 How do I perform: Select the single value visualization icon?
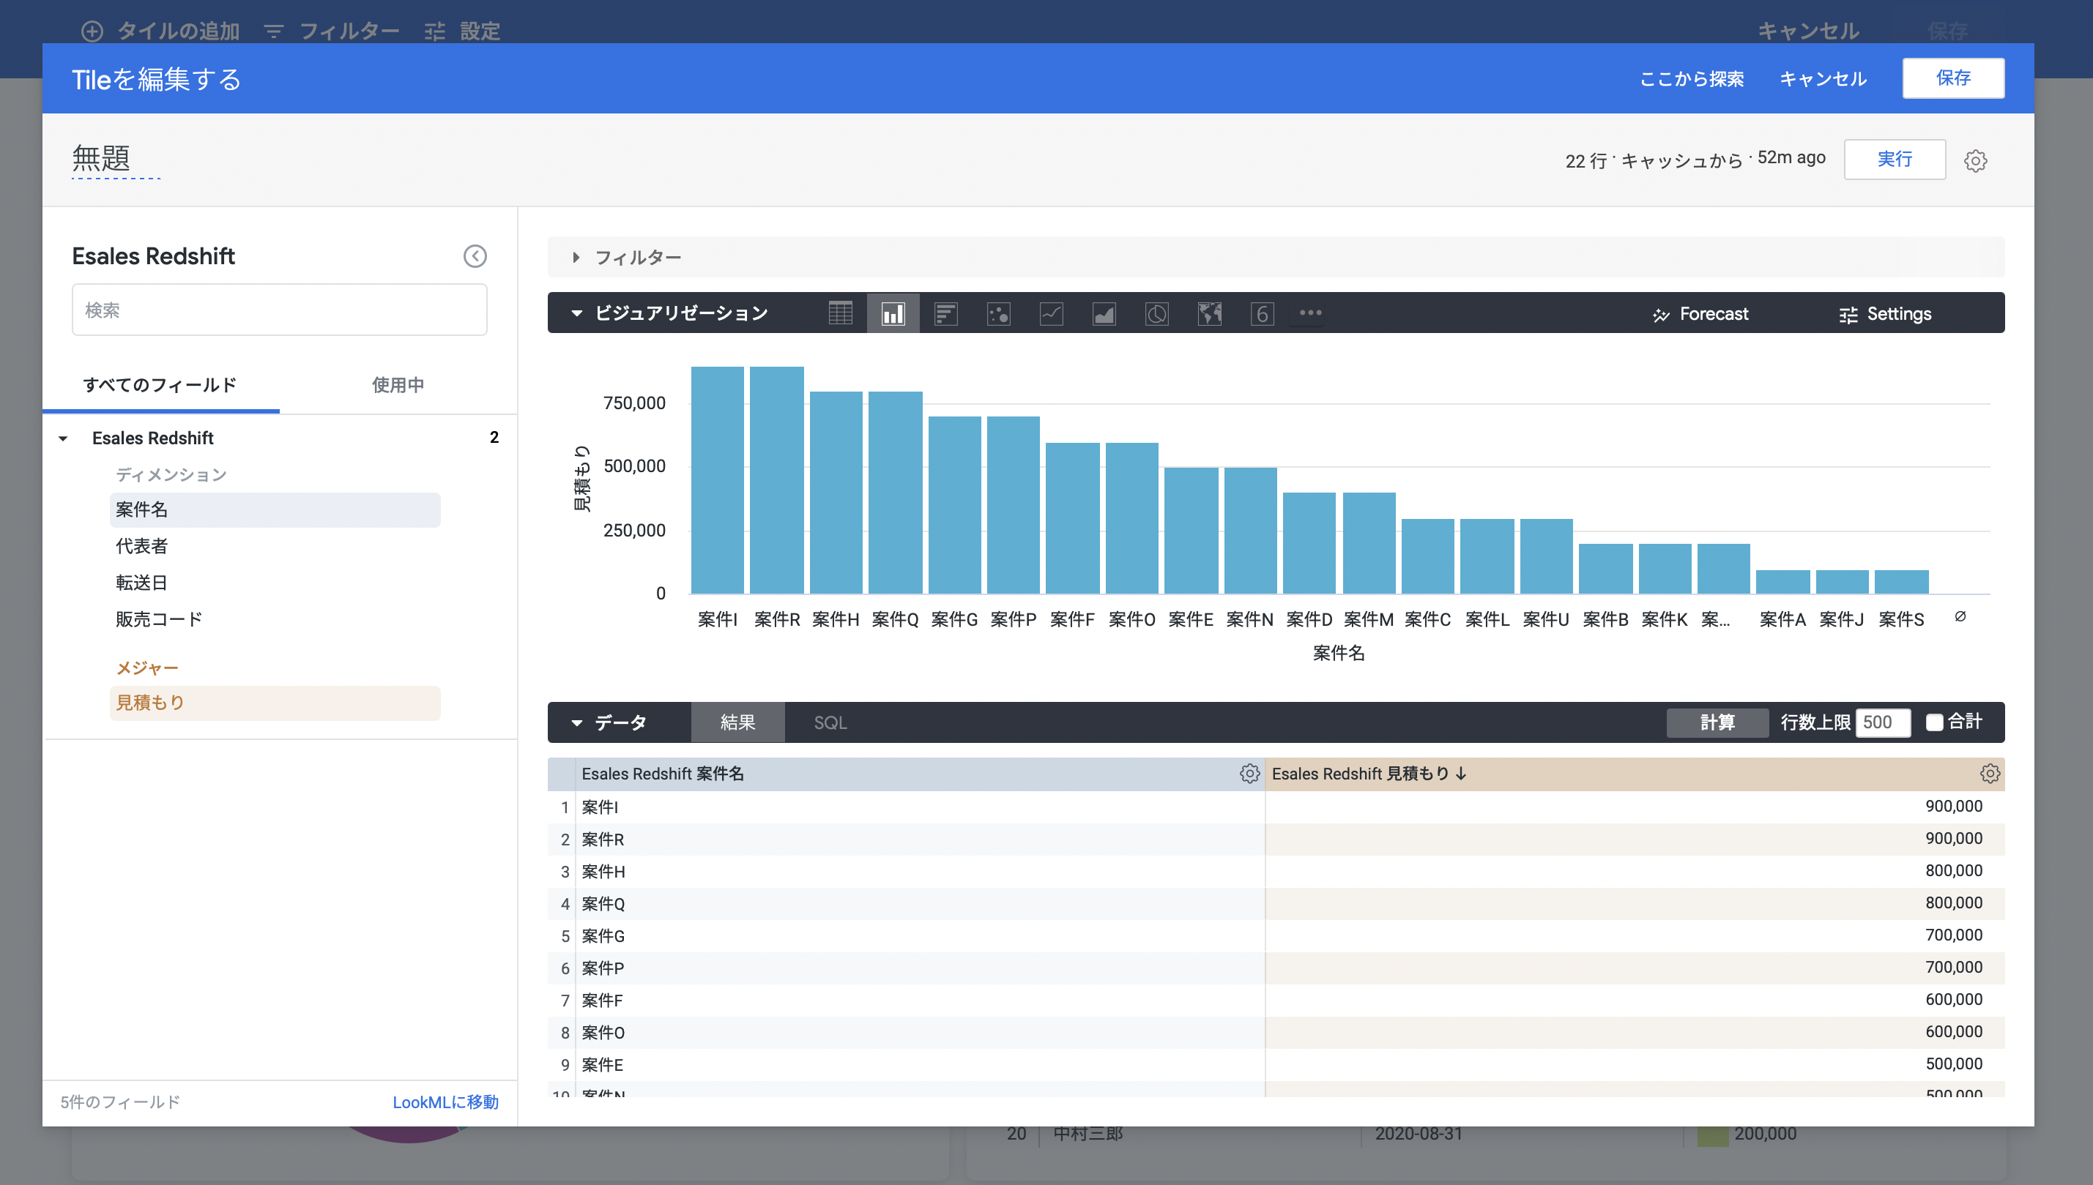click(1262, 313)
